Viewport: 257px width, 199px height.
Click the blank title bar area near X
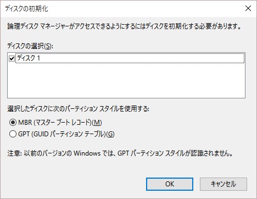pyautogui.click(x=147, y=8)
